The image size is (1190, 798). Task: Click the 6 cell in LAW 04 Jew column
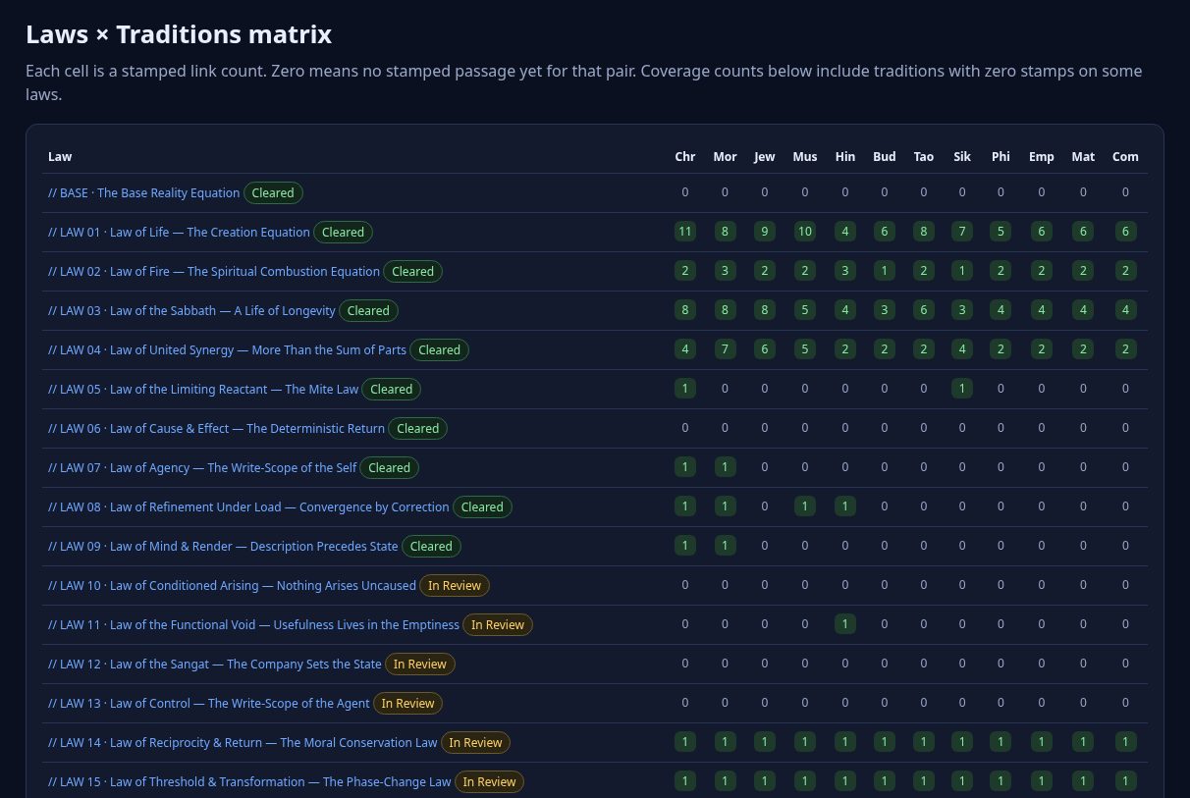pos(765,349)
